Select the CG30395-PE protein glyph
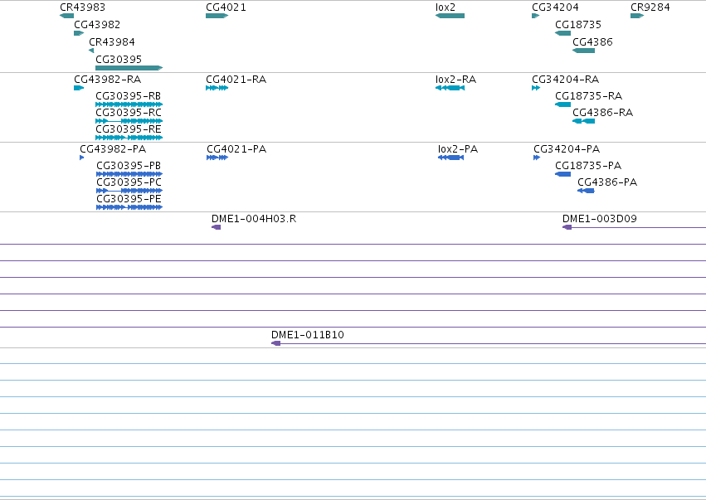 point(129,207)
